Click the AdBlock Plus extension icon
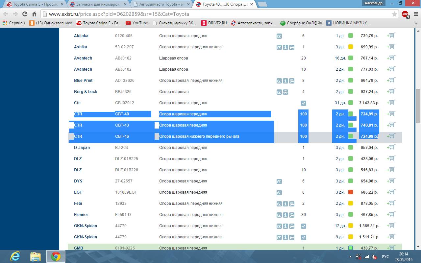Screen dimensions: 421x263 point(405,14)
